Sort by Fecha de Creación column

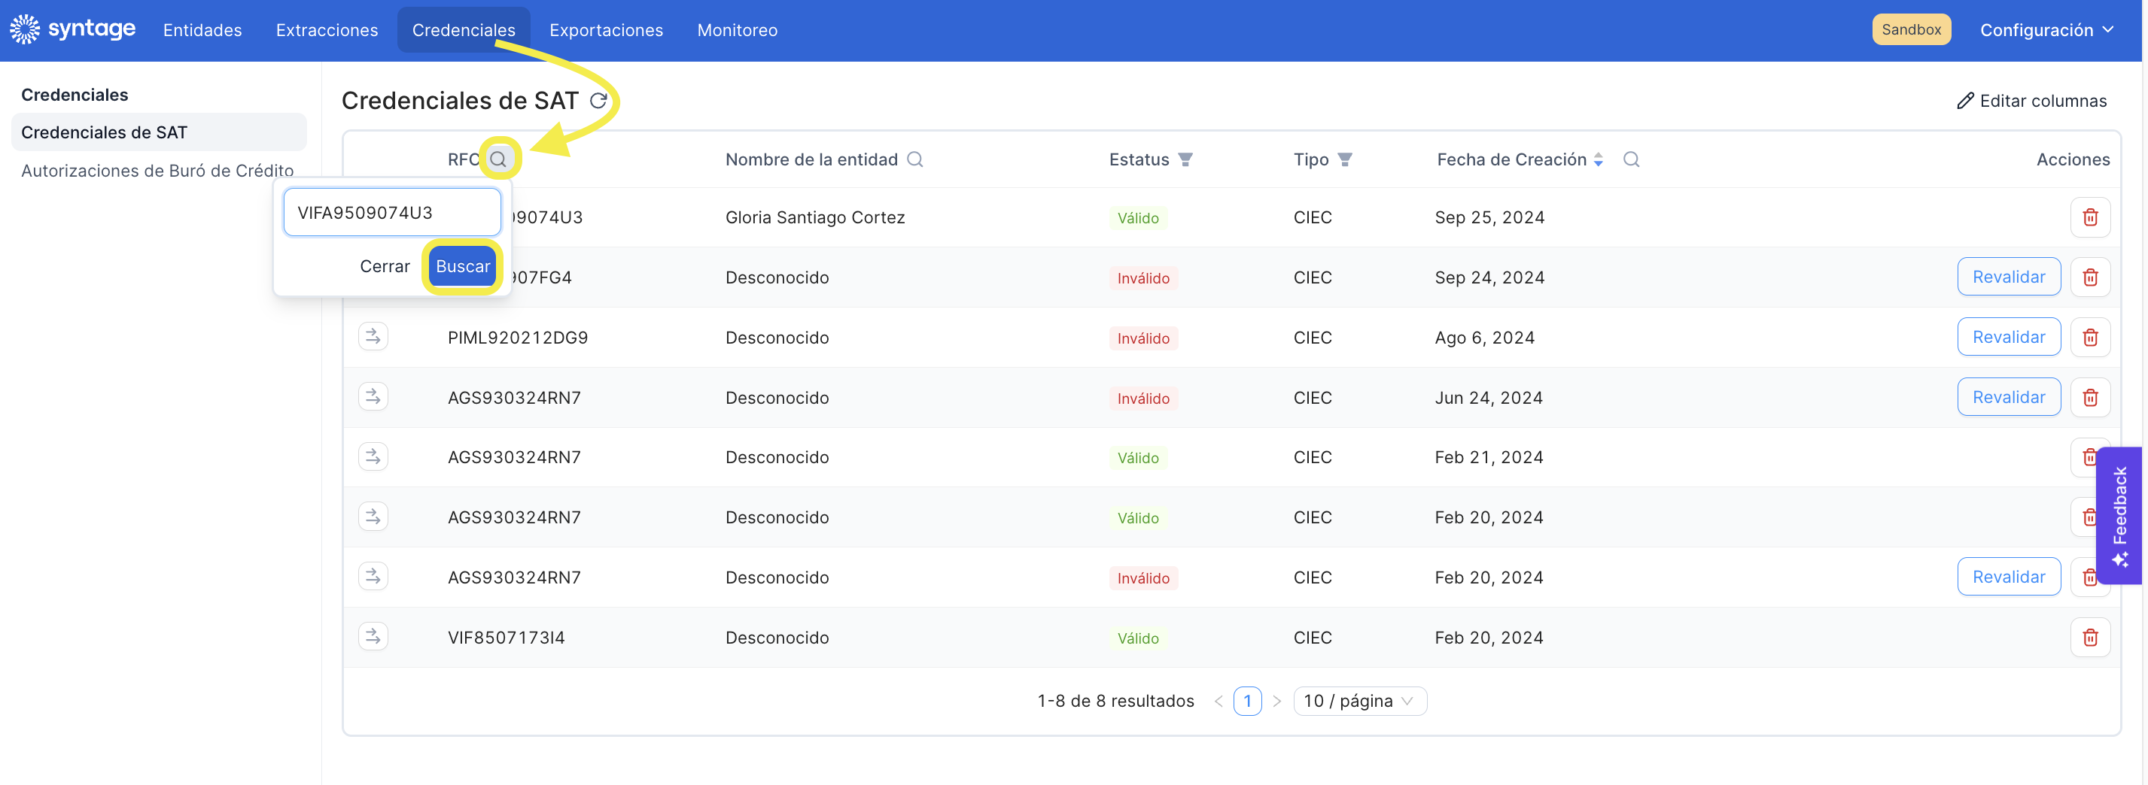coord(1598,159)
